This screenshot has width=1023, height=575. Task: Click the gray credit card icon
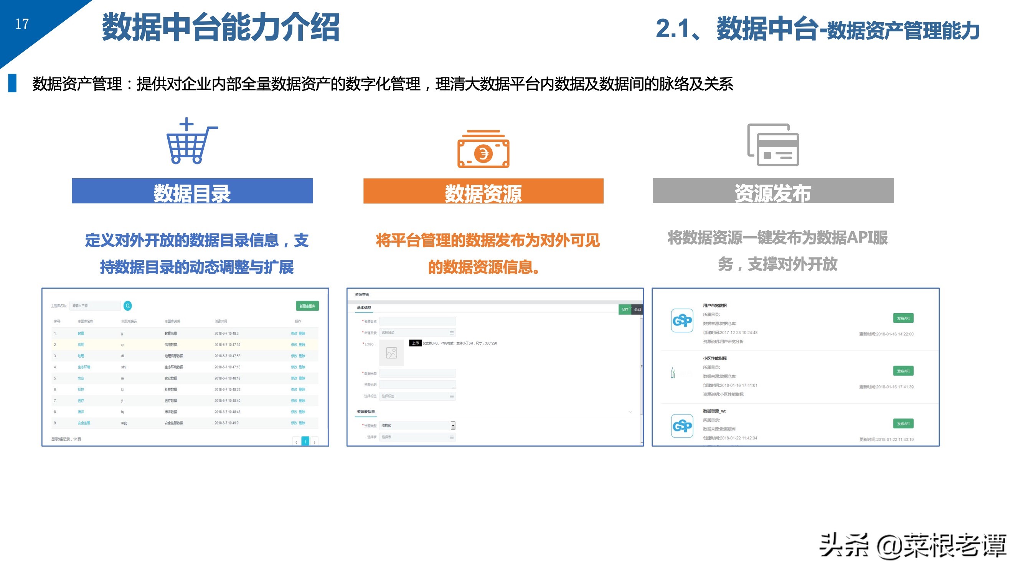[x=773, y=145]
